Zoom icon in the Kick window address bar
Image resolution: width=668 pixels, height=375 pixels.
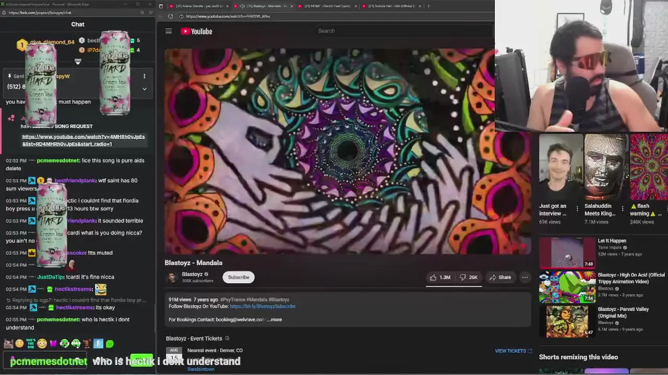(x=142, y=12)
